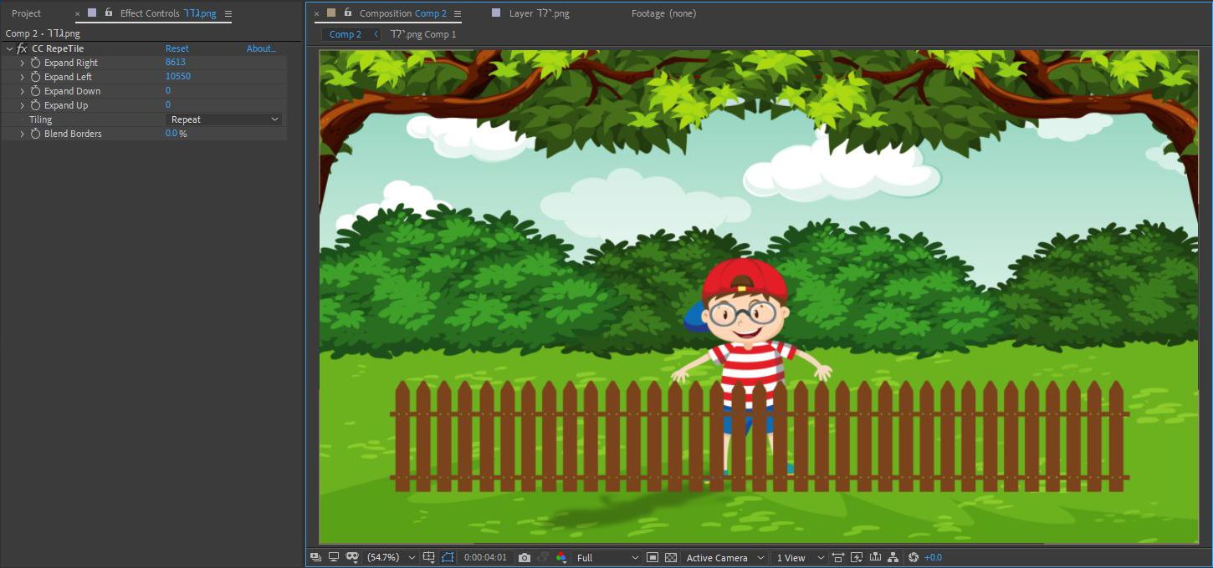Edit the Expand Down value 0
Viewport: 1213px width, 568px height.
click(168, 91)
